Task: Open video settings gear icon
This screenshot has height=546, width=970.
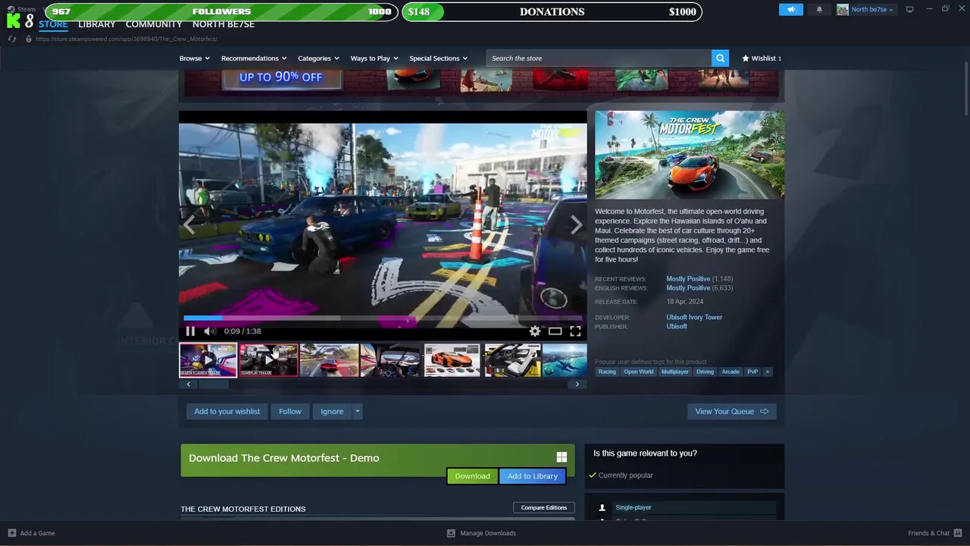Action: 535,331
